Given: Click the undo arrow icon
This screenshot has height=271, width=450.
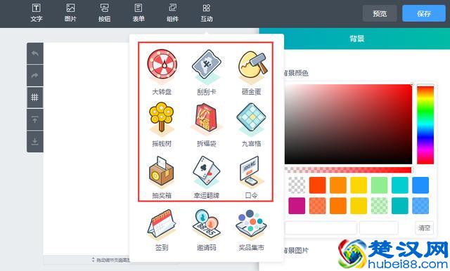Looking at the screenshot, I should (35, 53).
